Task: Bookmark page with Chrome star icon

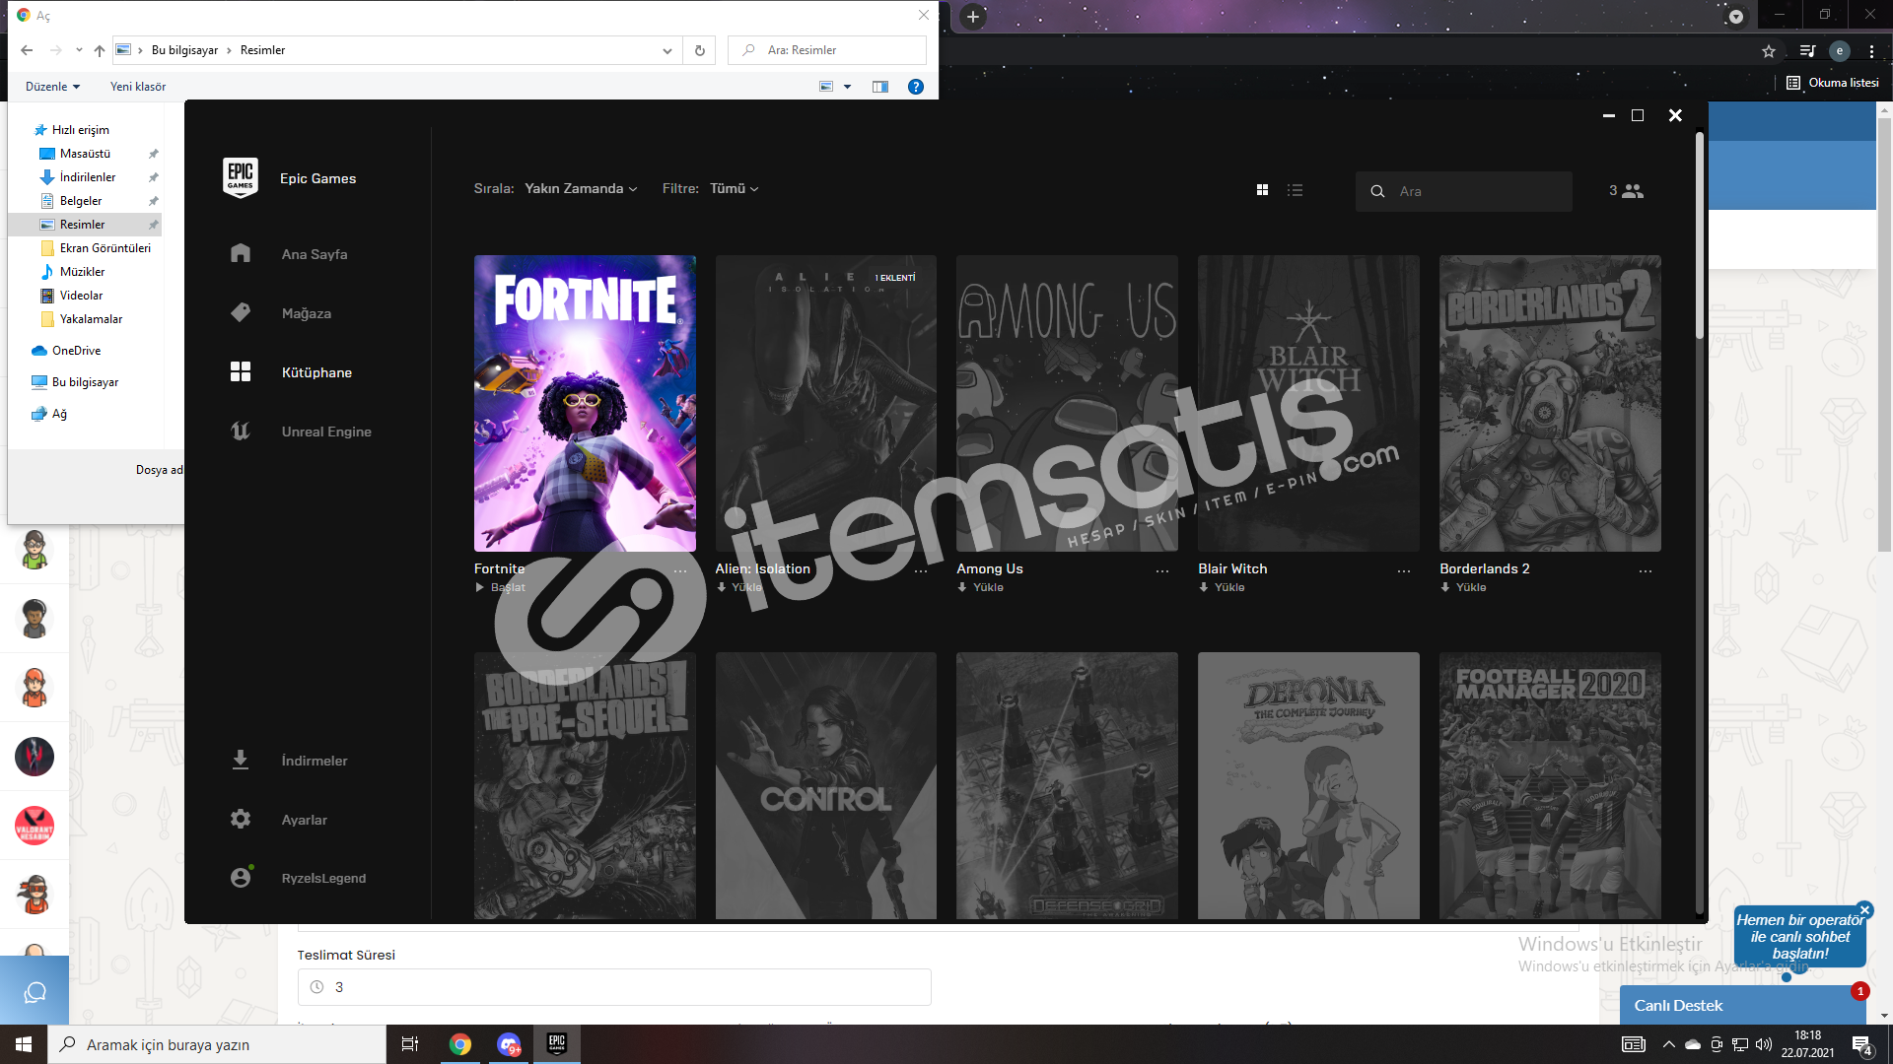Action: (1769, 51)
